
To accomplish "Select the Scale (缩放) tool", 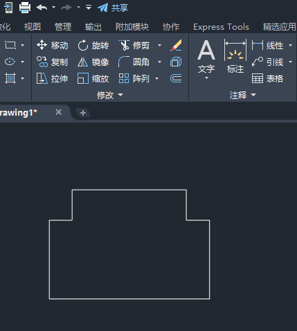I will [93, 78].
